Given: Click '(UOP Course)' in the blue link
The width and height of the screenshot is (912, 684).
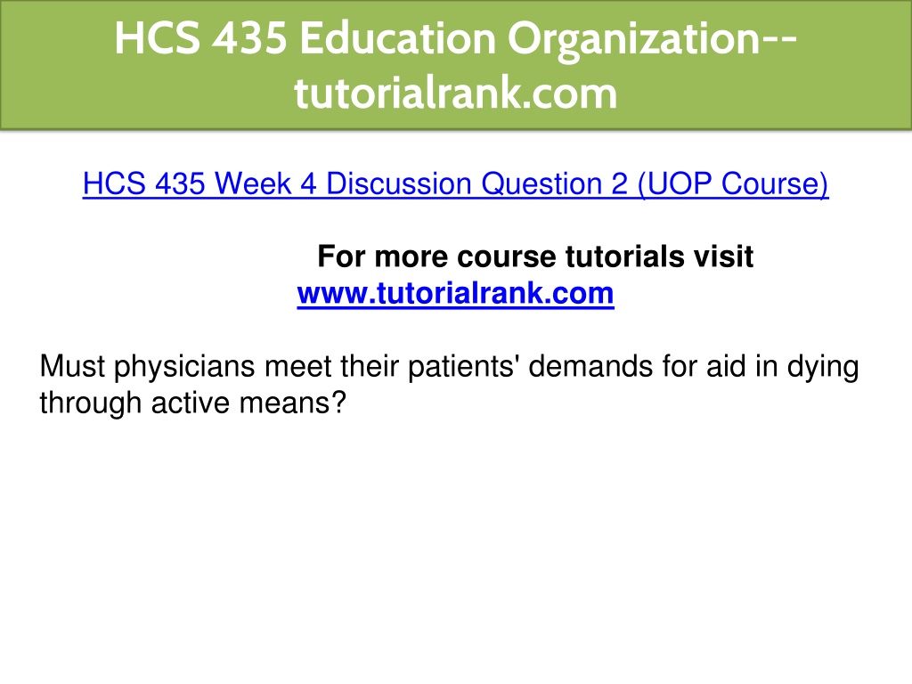Looking at the screenshot, I should [x=733, y=185].
